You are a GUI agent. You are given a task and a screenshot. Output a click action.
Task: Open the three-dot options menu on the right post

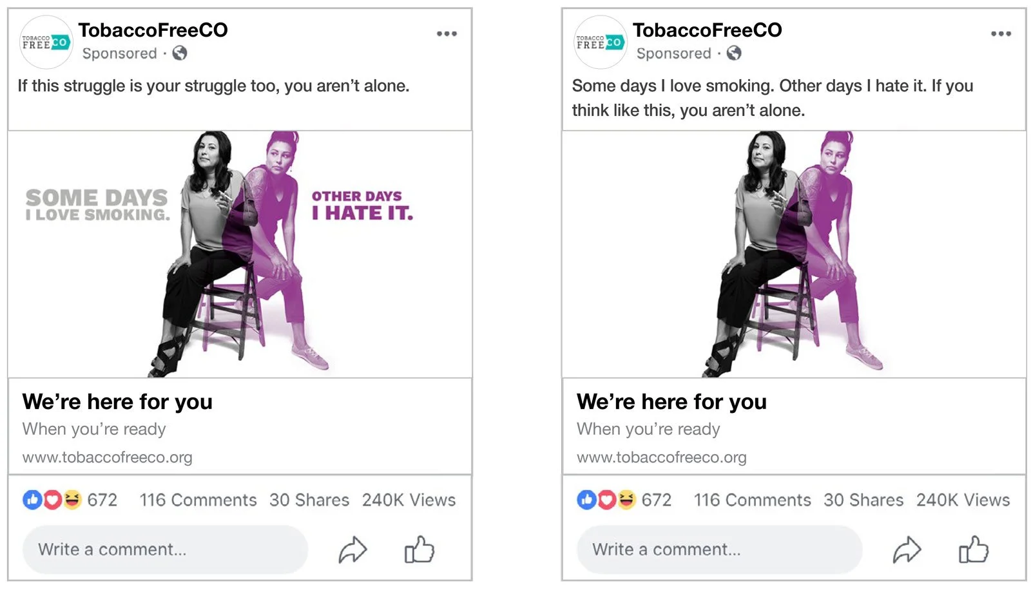pyautogui.click(x=1001, y=33)
